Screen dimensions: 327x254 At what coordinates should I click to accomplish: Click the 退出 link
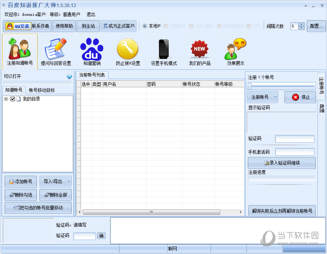tap(91, 14)
